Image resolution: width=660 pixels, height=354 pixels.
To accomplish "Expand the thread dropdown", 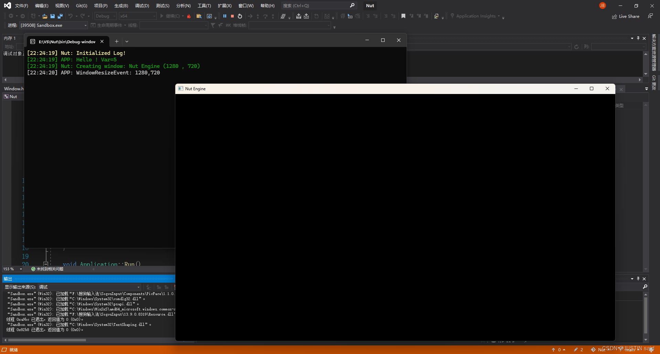I will tap(174, 25).
